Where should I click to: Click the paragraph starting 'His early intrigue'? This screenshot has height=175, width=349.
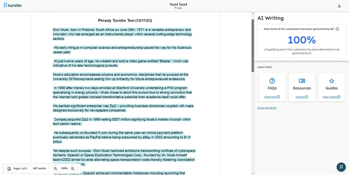122,50
